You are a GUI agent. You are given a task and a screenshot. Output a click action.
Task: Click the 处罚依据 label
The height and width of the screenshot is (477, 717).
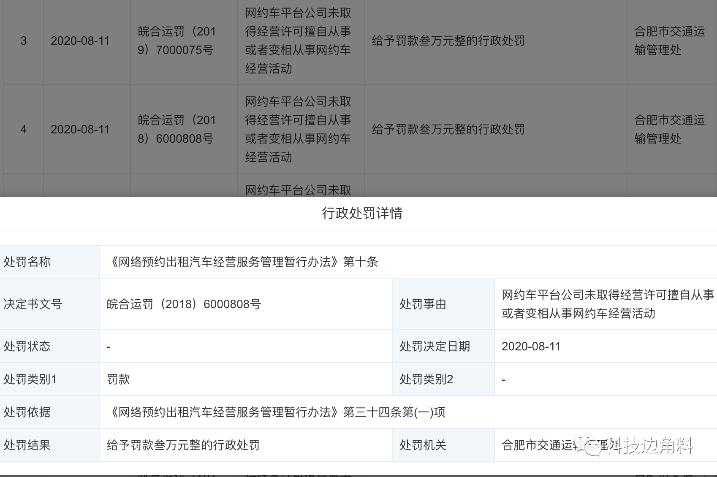[27, 412]
